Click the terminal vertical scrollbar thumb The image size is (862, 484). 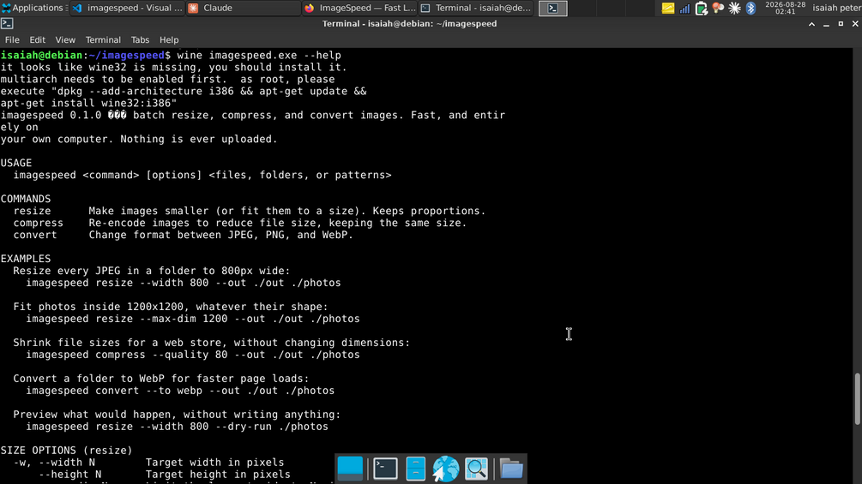point(857,398)
